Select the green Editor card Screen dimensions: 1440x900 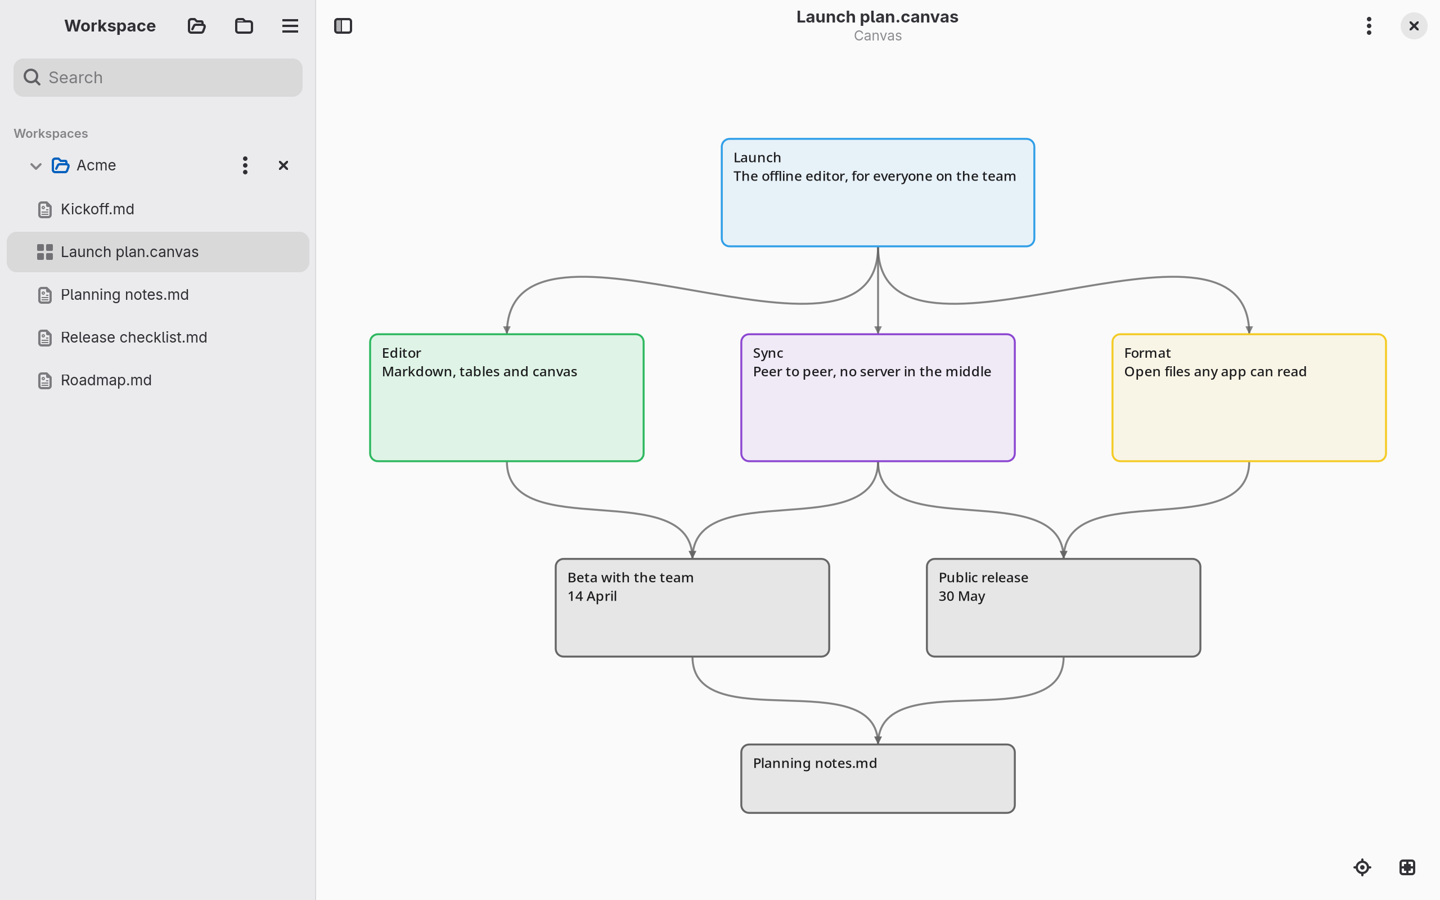(506, 398)
